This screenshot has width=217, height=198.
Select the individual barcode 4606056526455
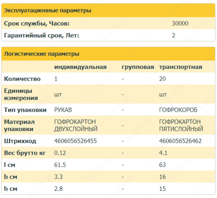coord(75,141)
